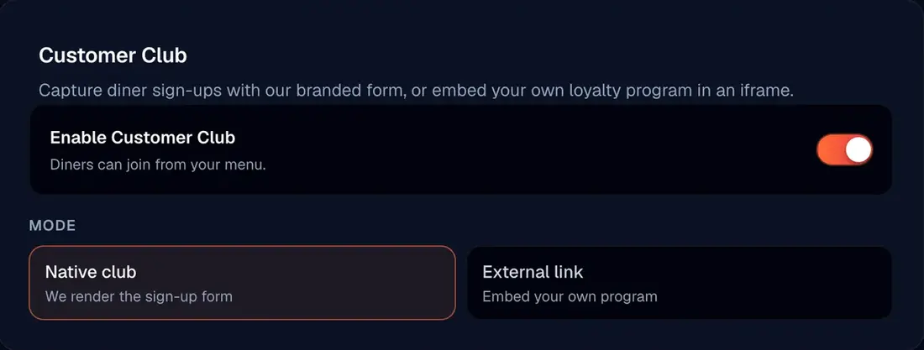Screen dimensions: 924x350
Task: Click the "Enable Customer Club" label text
Action: click(x=143, y=138)
